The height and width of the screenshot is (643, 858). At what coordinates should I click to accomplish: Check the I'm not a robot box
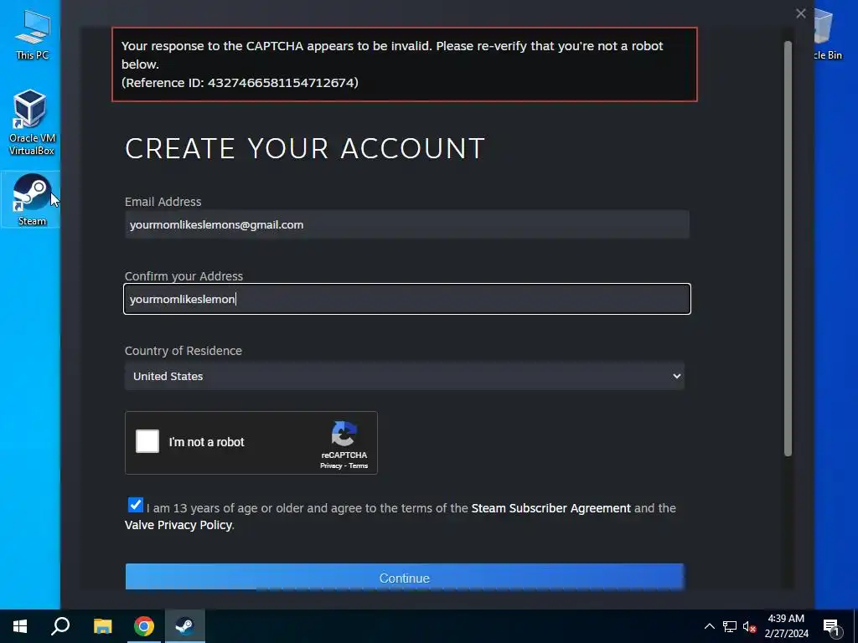pos(147,441)
